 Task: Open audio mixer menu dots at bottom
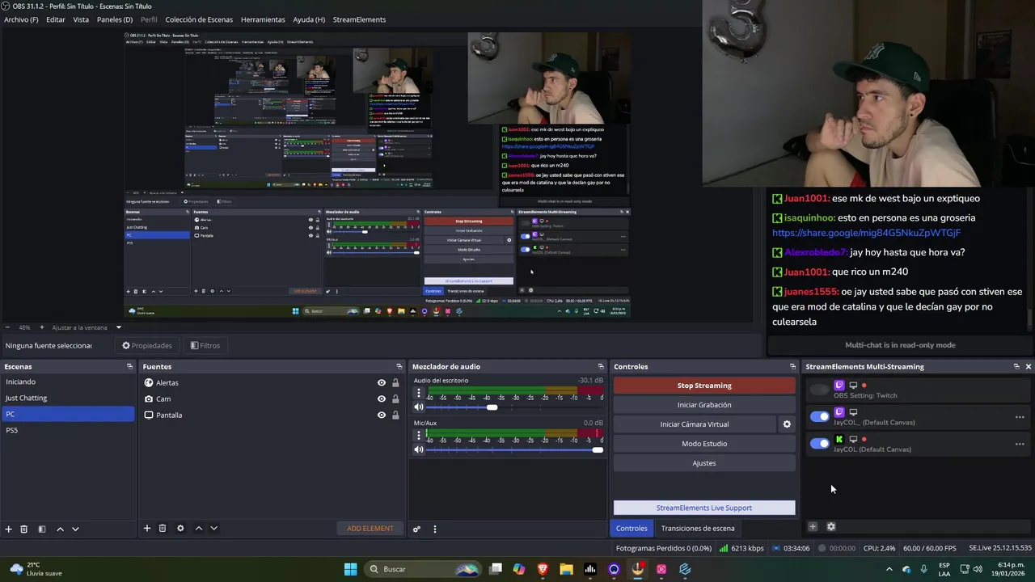[x=435, y=529]
